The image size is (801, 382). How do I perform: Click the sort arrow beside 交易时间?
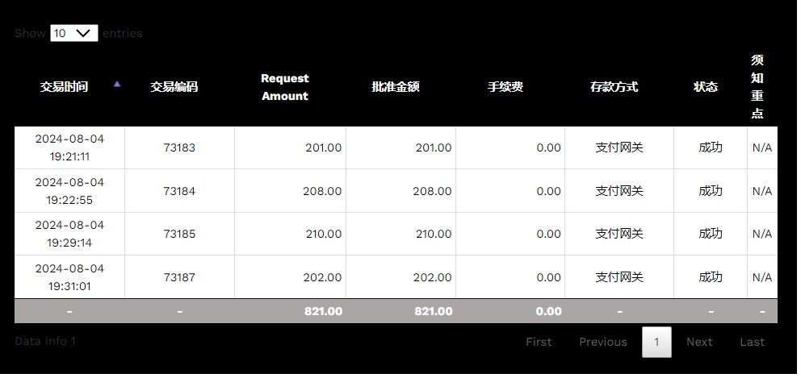117,84
